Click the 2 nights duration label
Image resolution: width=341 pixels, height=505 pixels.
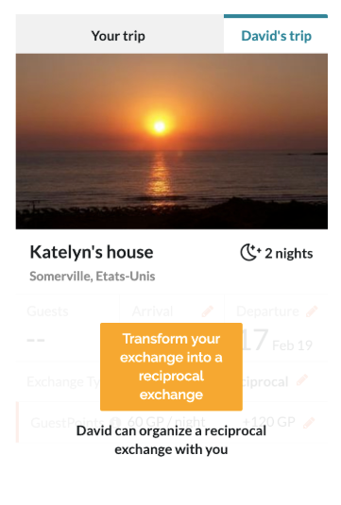289,254
